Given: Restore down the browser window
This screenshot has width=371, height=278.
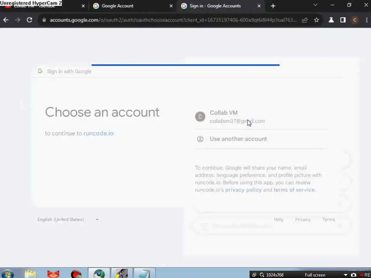Looking at the screenshot, I should tap(349, 5).
